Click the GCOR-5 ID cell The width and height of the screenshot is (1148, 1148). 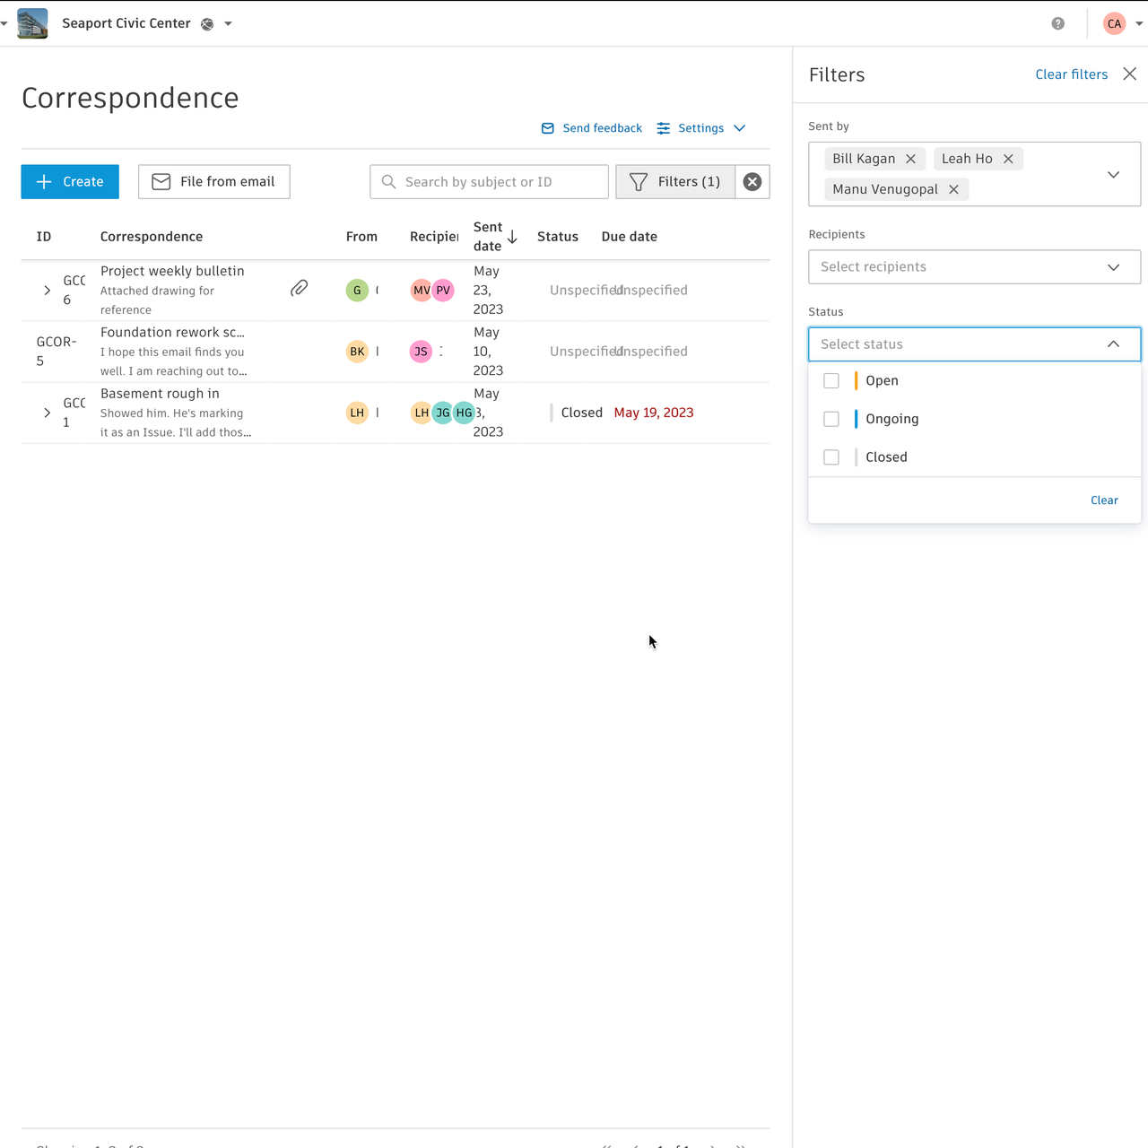click(57, 352)
